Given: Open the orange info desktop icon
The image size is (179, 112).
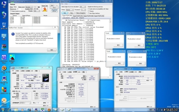Looking at the screenshot, I should tap(4, 69).
